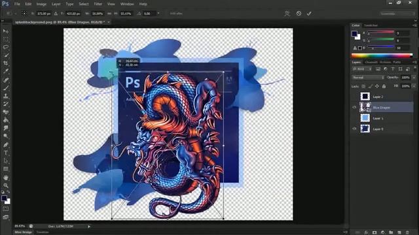Open the Normal blend mode dropdown
419x235 pixels.
[369, 78]
